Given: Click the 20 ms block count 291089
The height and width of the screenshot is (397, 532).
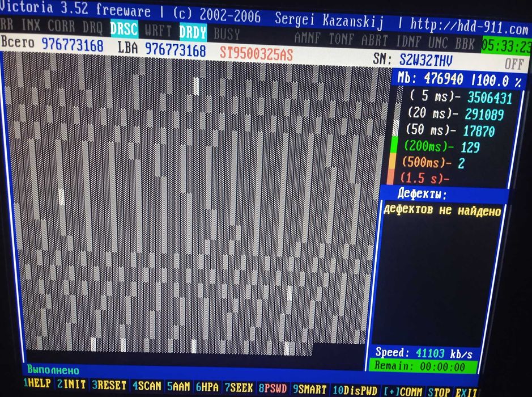Looking at the screenshot, I should (484, 115).
